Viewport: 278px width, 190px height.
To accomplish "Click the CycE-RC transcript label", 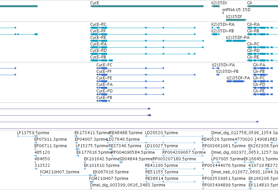I will (98, 24).
